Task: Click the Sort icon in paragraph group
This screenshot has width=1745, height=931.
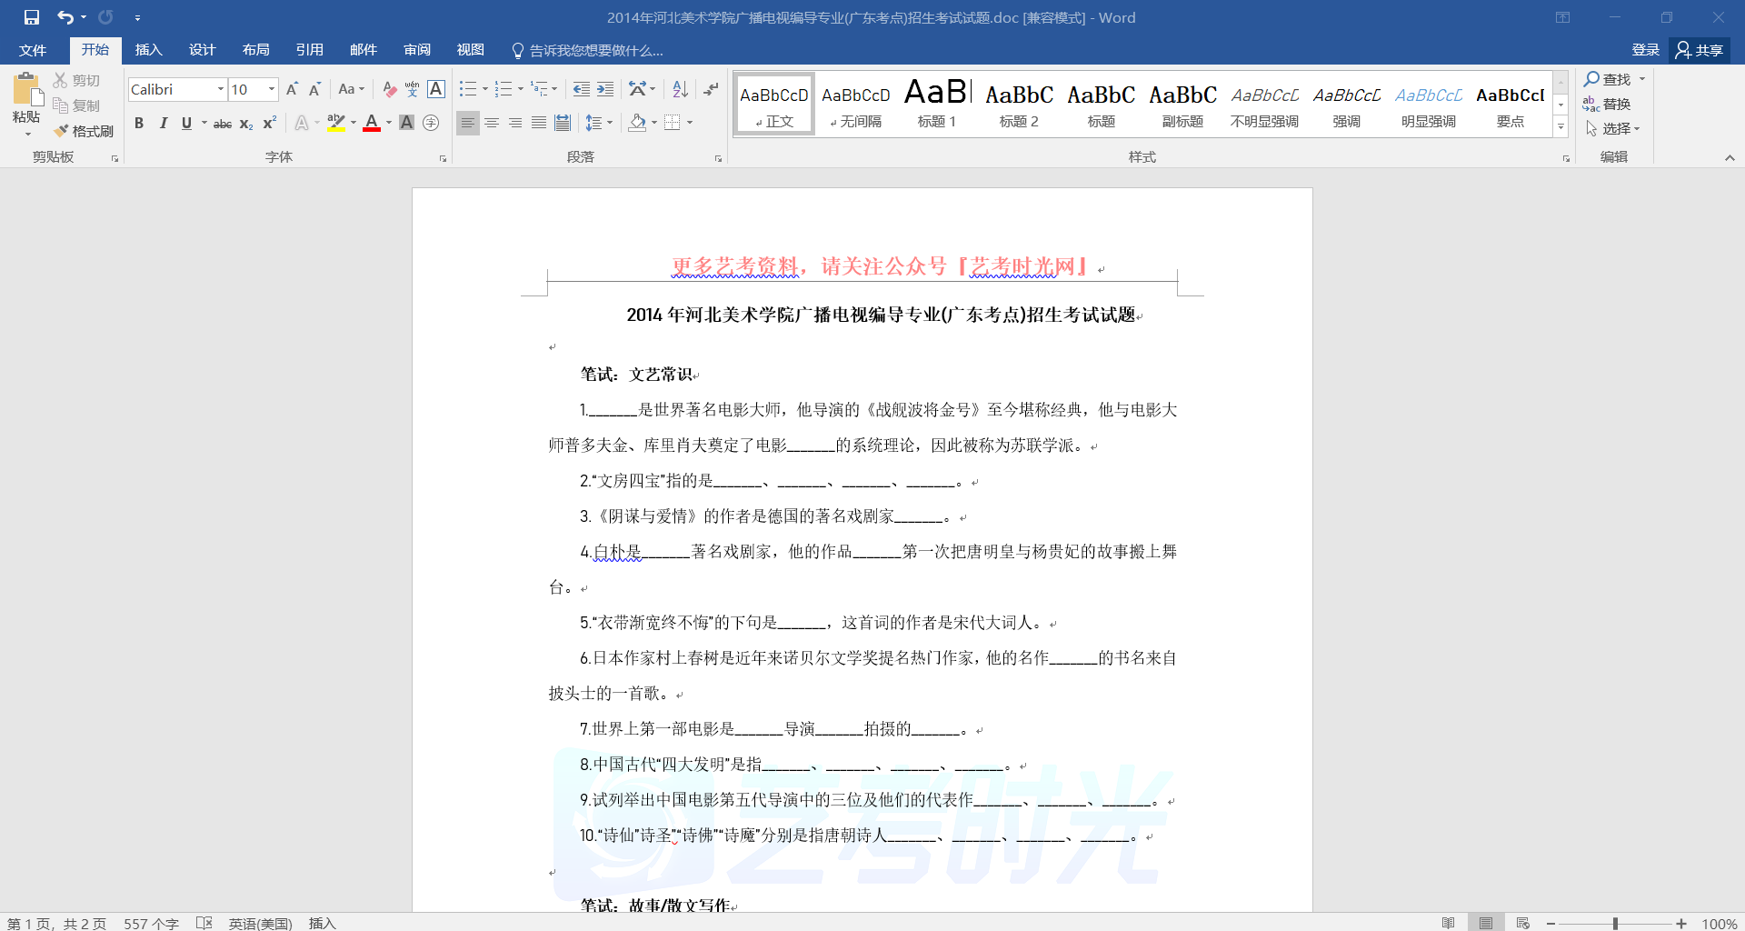Action: 680,89
